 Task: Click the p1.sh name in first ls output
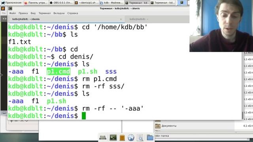pos(88,71)
